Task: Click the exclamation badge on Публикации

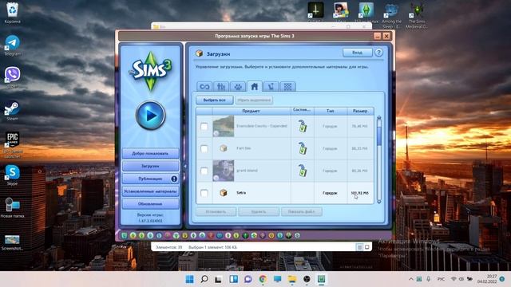Action: click(x=174, y=179)
